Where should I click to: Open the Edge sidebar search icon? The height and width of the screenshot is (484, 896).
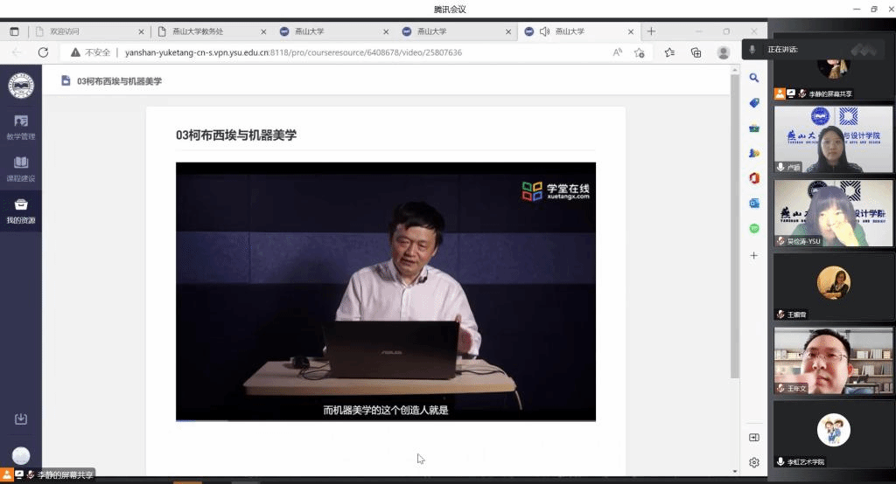(753, 78)
